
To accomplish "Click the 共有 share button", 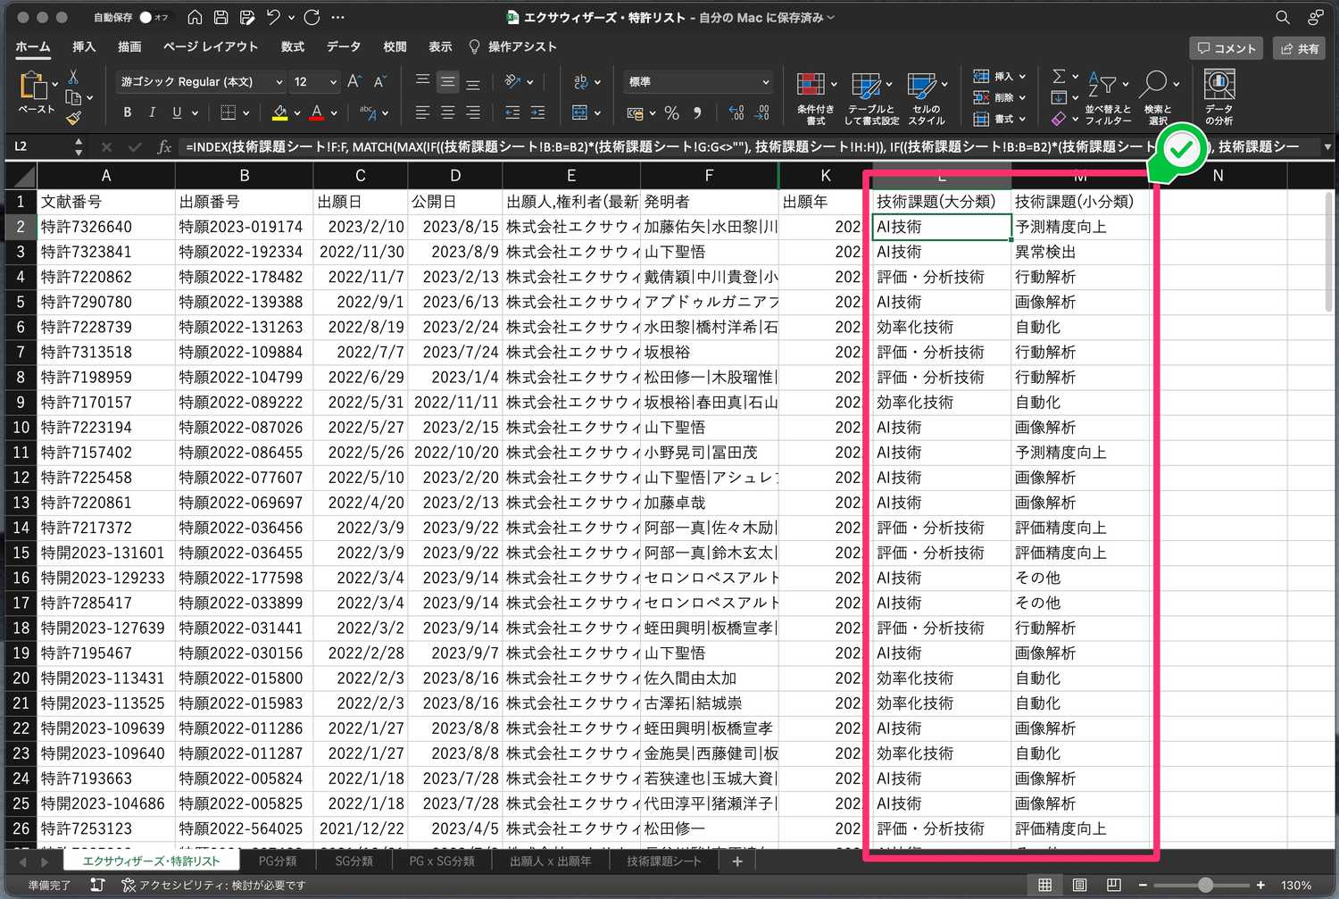I will [1299, 48].
